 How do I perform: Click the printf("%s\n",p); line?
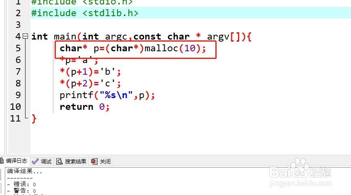click(x=107, y=95)
